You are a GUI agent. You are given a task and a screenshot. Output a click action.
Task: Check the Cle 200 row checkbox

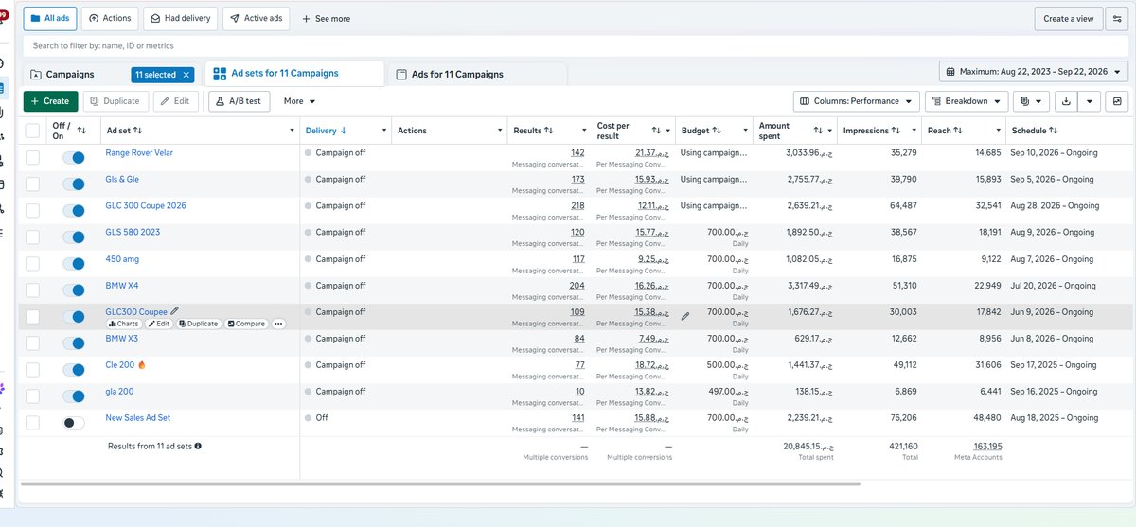(x=33, y=370)
